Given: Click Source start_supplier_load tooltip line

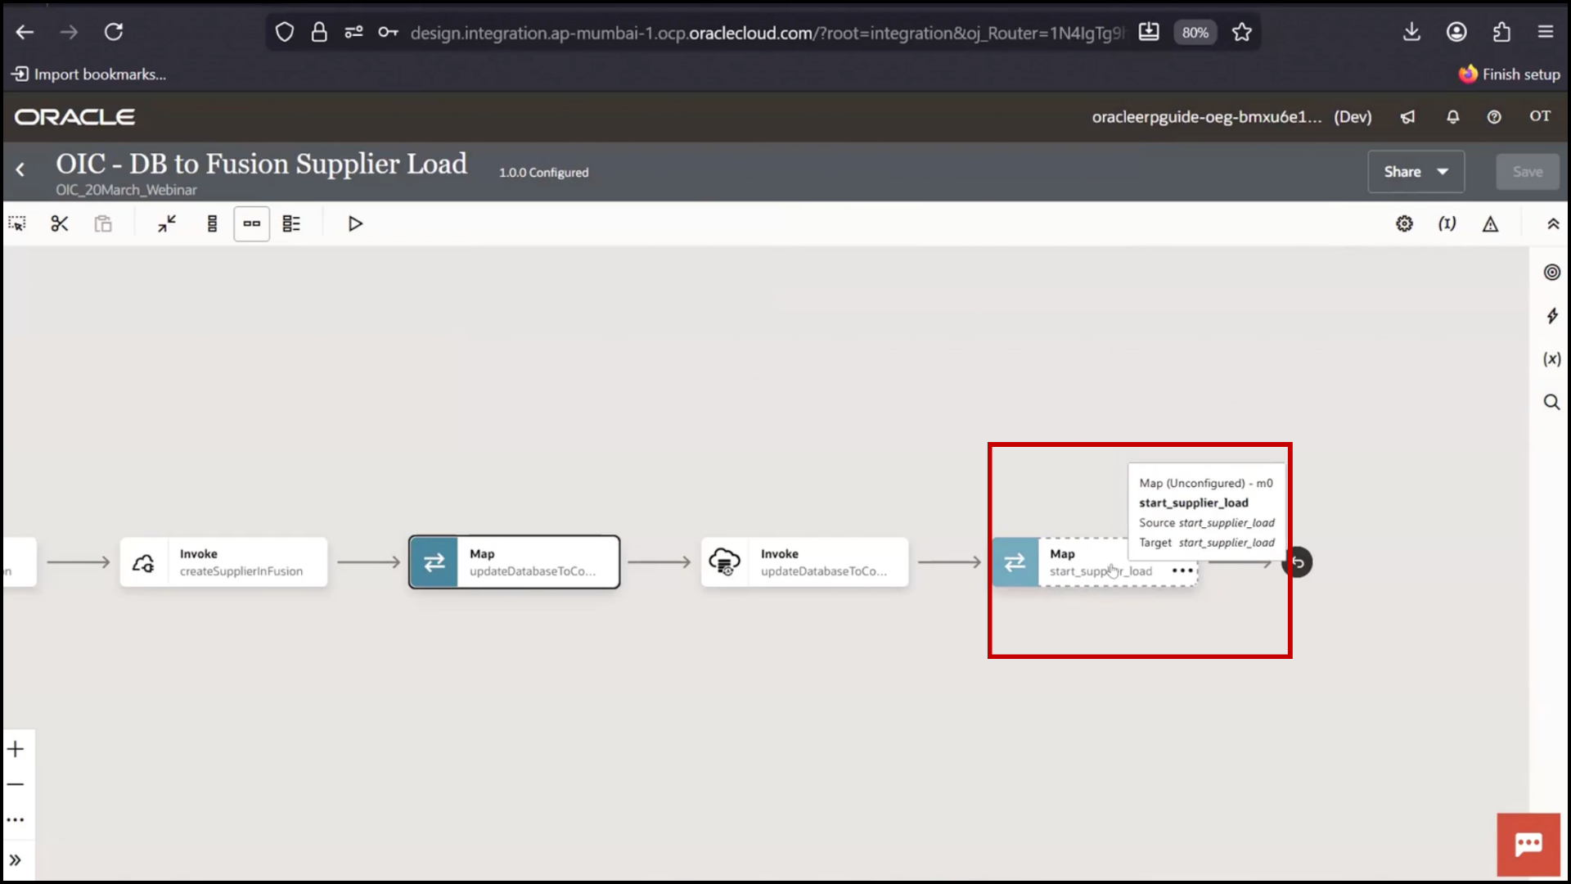Looking at the screenshot, I should (x=1207, y=523).
